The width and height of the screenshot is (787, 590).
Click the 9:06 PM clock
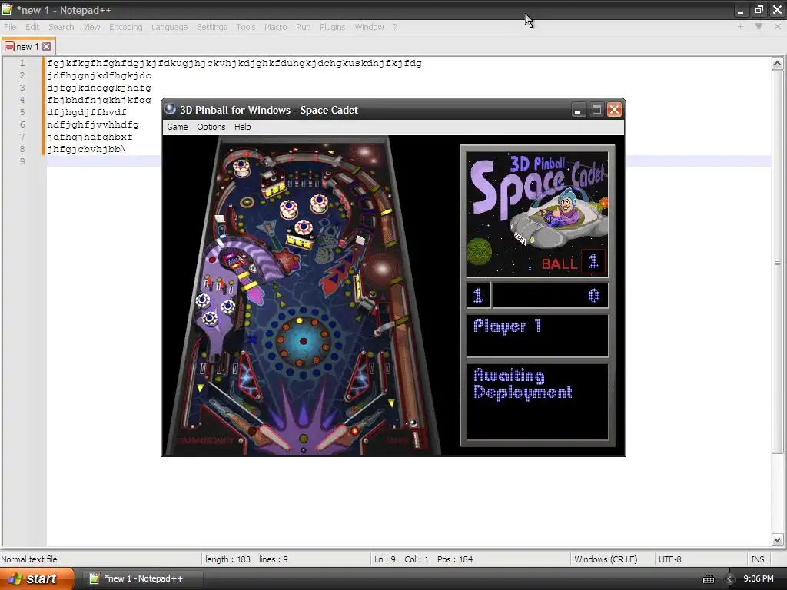[758, 578]
